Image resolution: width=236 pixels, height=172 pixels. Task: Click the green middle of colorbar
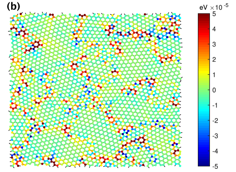pos(204,90)
